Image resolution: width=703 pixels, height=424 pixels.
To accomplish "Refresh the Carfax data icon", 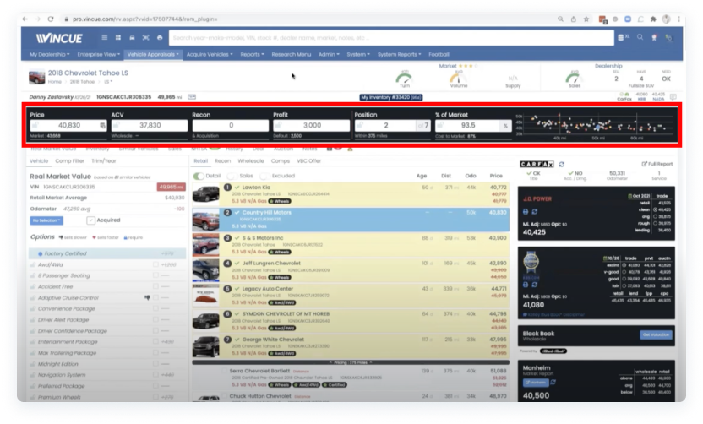I will click(562, 164).
